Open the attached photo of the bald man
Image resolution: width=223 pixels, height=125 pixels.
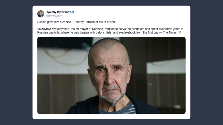tap(111, 75)
